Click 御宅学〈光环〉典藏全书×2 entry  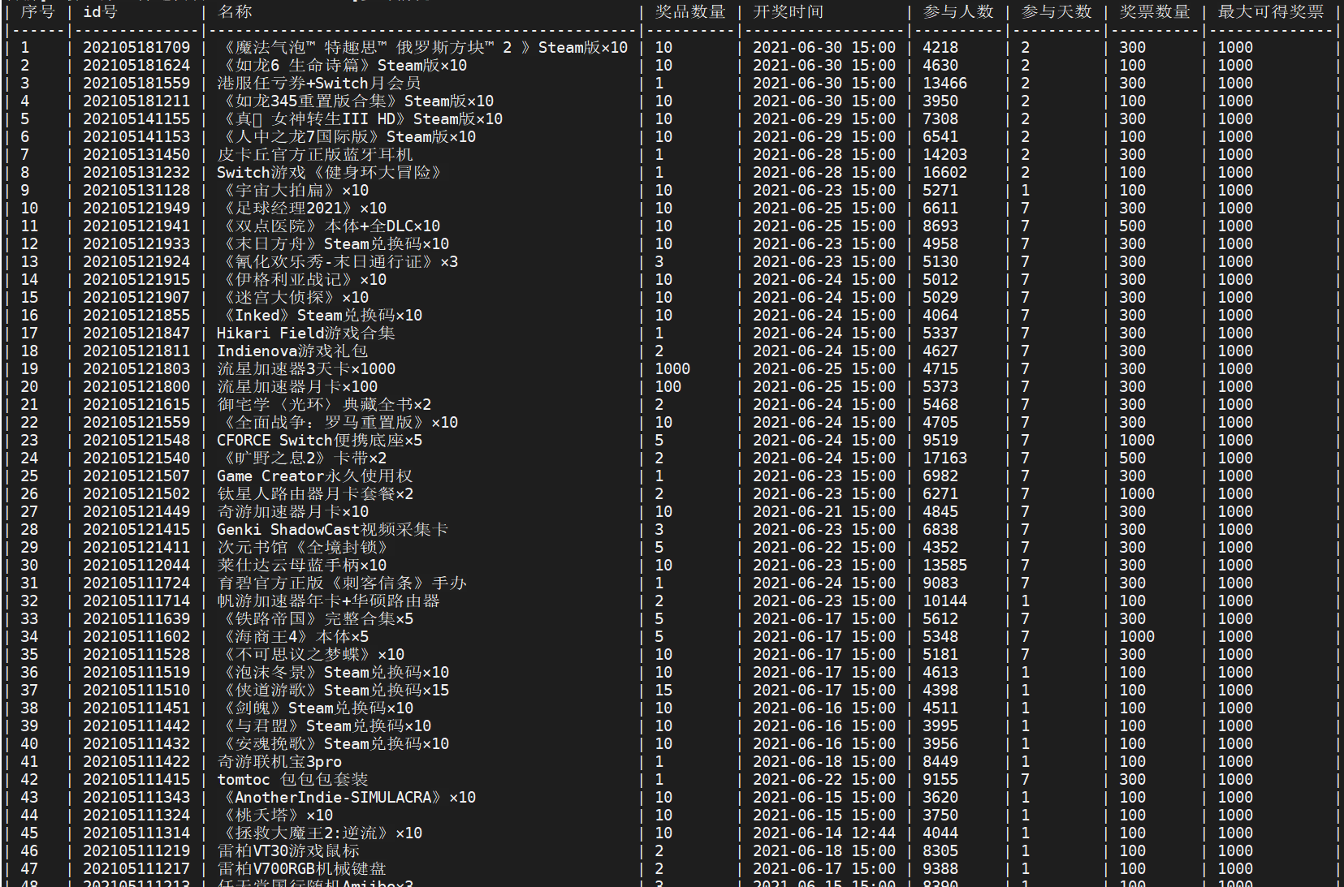324,405
